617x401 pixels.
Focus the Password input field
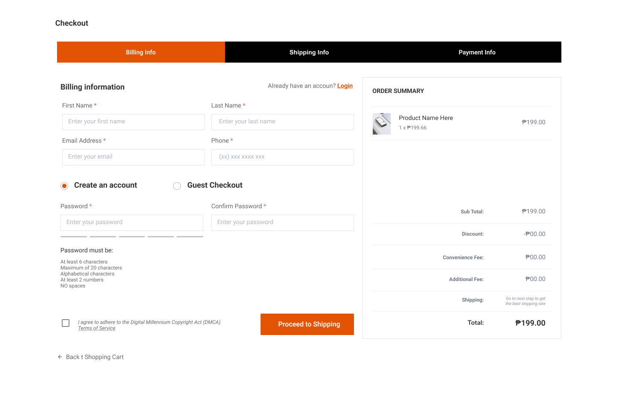click(132, 223)
